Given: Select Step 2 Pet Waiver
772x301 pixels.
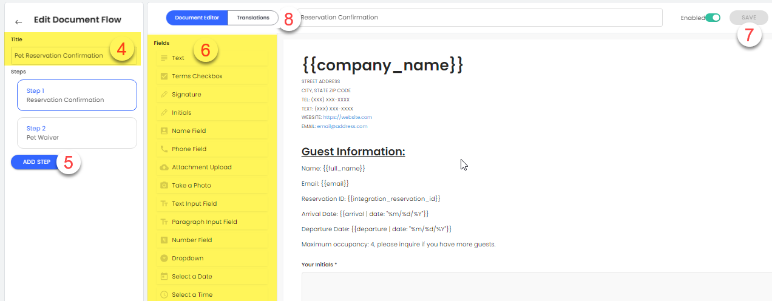Looking at the screenshot, I should pos(77,133).
